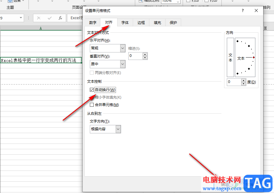Close the 设置单元格格式 dialog
Image resolution: width=274 pixels, height=193 pixels.
click(256, 10)
